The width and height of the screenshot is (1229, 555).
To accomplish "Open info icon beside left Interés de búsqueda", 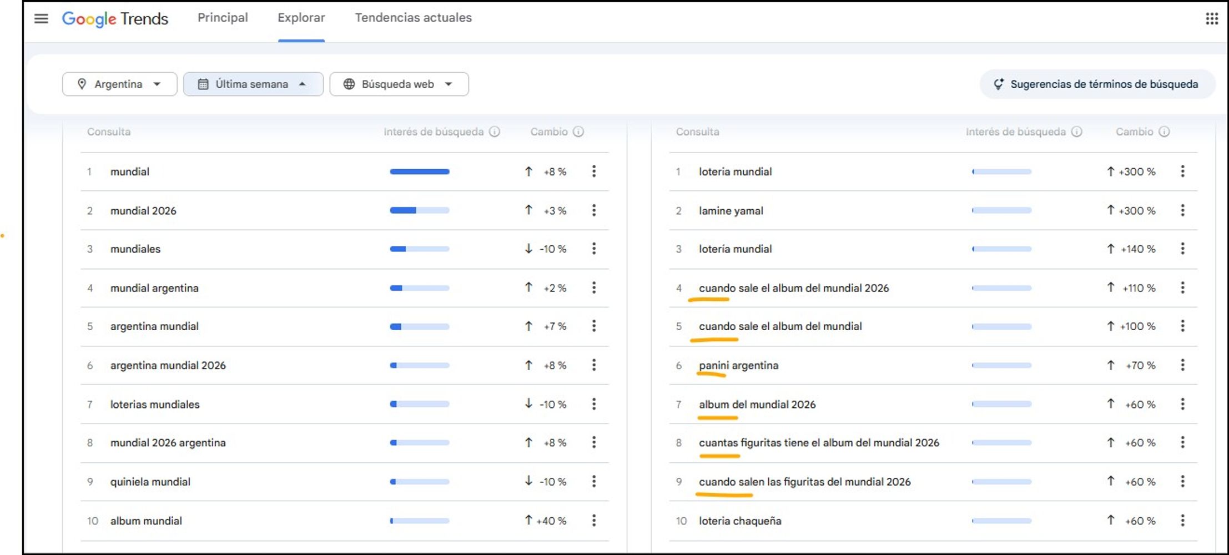I will coord(494,132).
